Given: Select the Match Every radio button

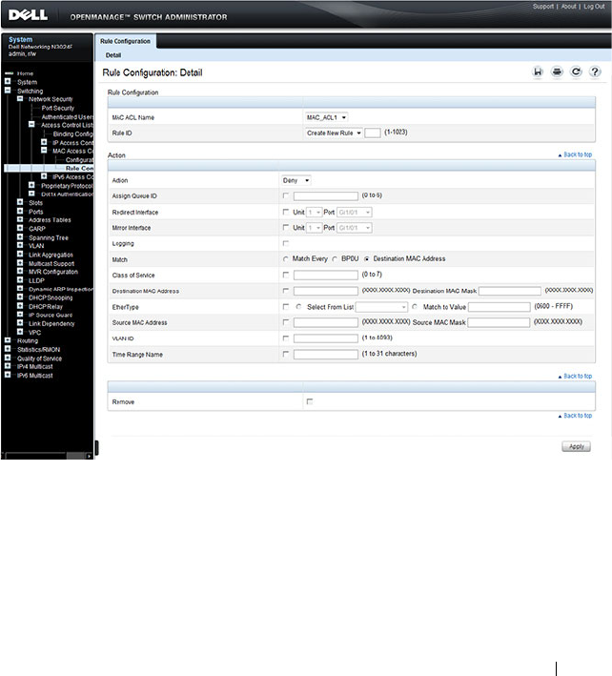Looking at the screenshot, I should point(285,259).
